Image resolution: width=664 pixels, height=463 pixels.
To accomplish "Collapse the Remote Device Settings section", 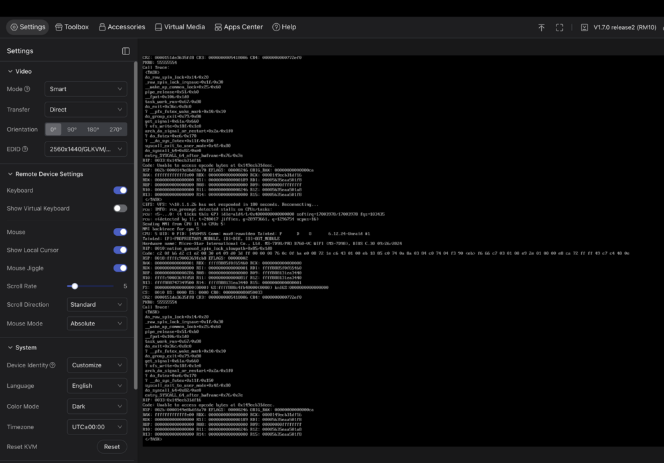I will [45, 174].
